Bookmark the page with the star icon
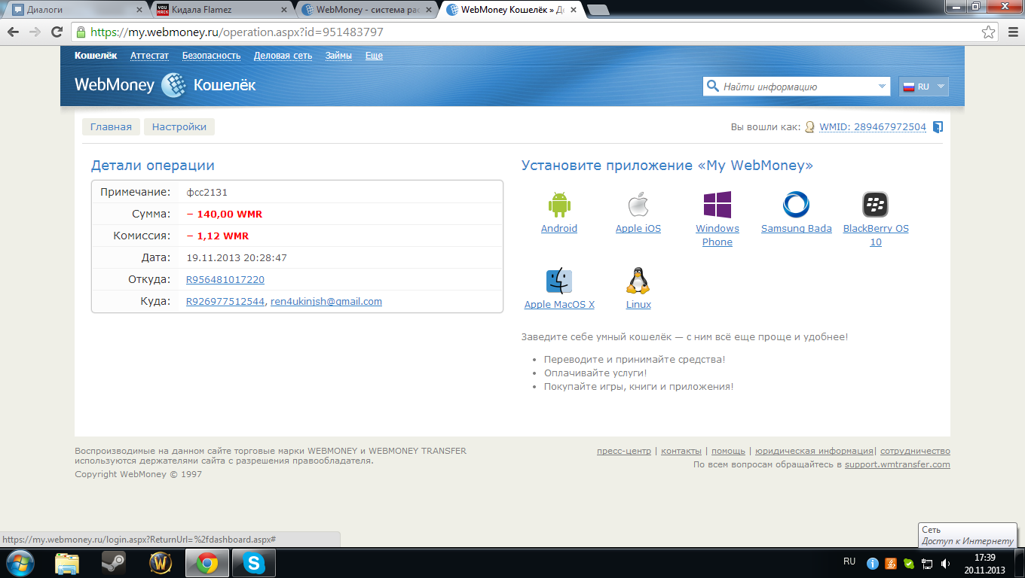 pyautogui.click(x=988, y=32)
